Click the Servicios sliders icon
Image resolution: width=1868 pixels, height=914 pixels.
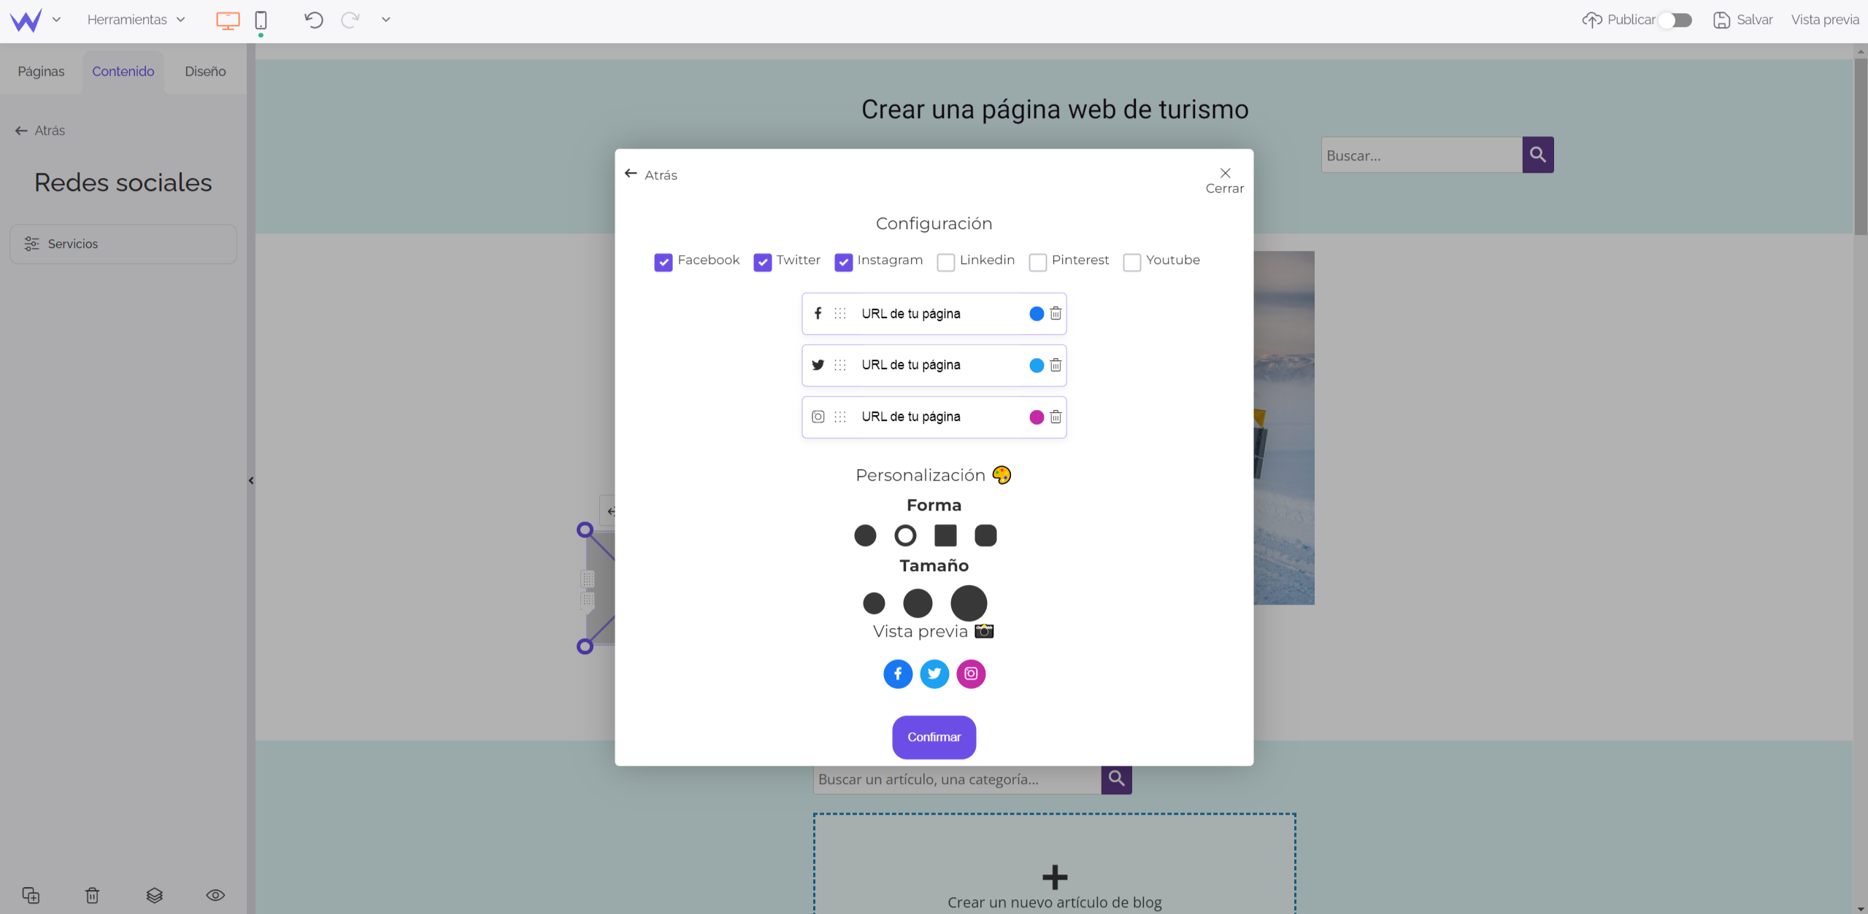click(31, 244)
